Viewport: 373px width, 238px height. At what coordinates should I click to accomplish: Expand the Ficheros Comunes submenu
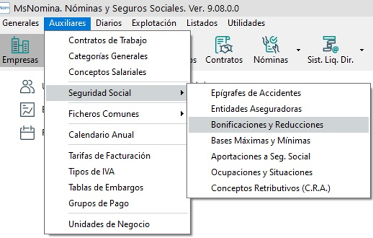coord(116,114)
